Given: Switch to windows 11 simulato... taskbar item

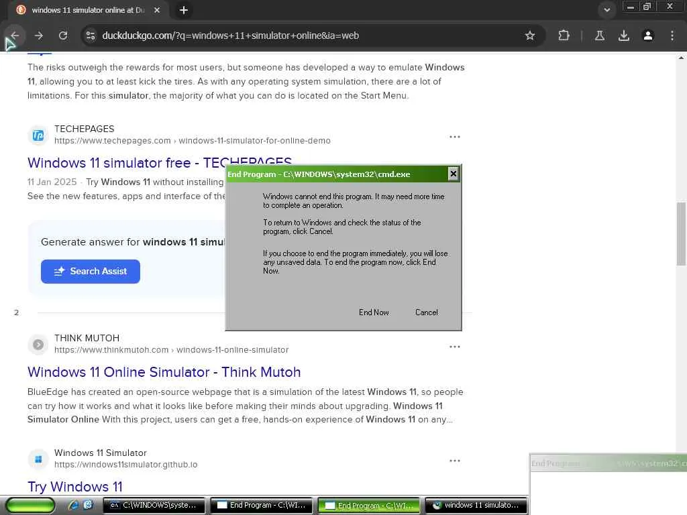Looking at the screenshot, I should [x=476, y=506].
